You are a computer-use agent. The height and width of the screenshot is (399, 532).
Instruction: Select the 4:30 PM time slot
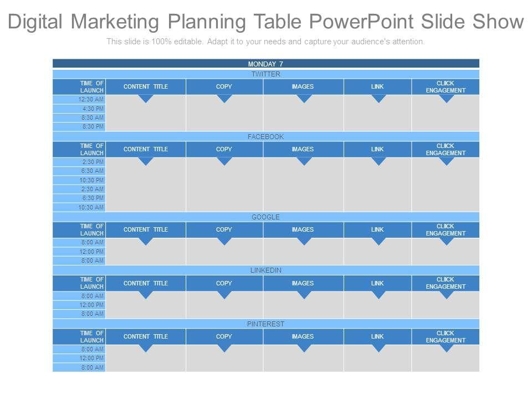tap(79, 109)
